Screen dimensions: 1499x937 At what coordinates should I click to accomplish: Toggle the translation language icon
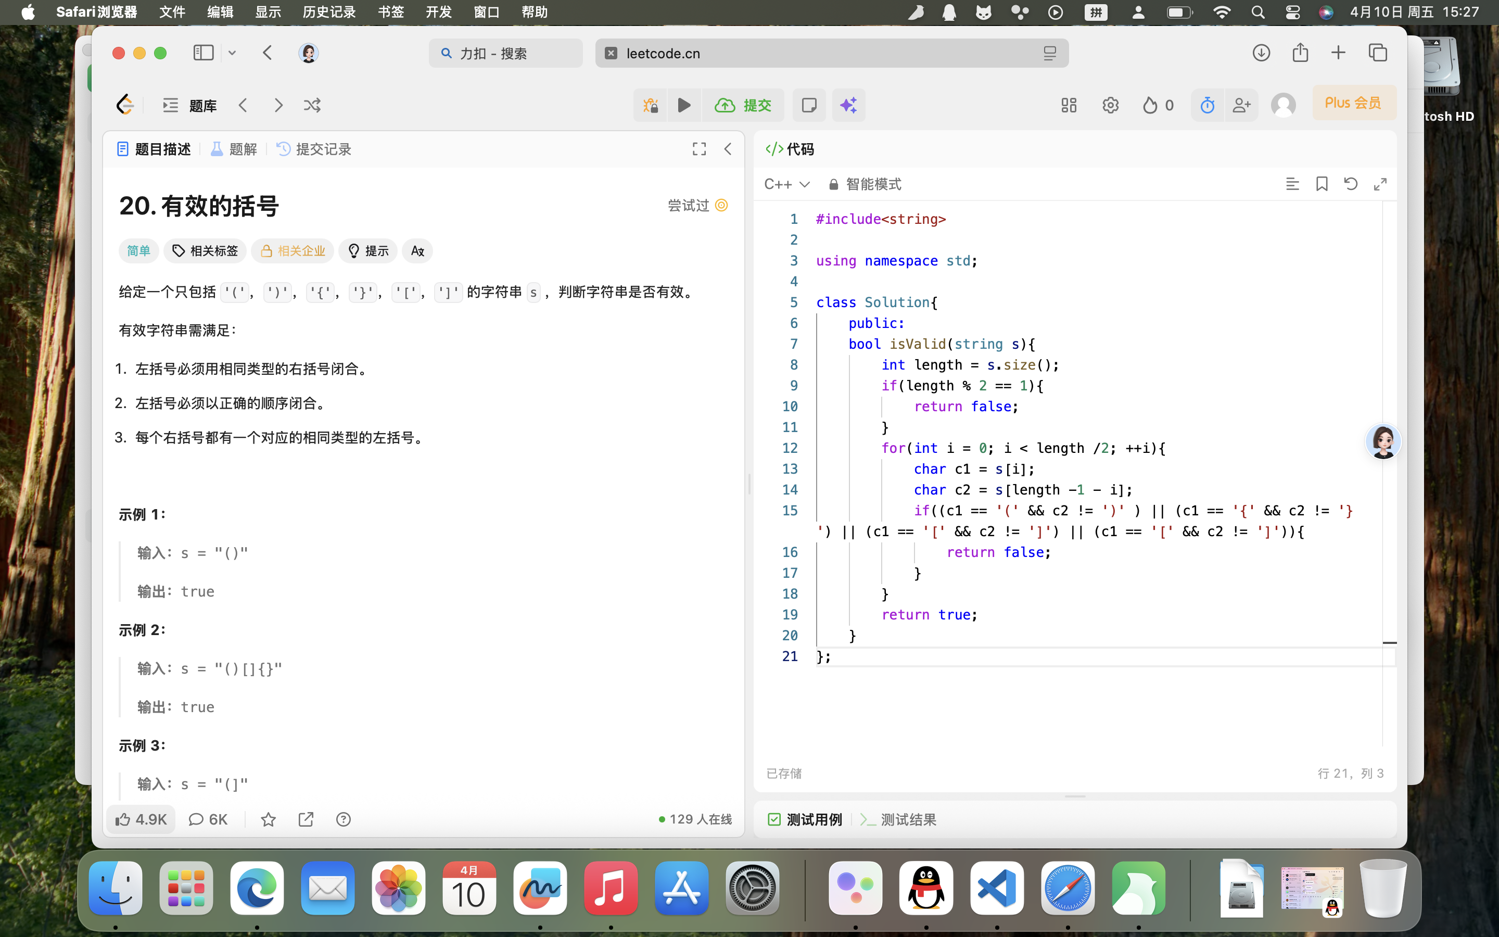[417, 250]
